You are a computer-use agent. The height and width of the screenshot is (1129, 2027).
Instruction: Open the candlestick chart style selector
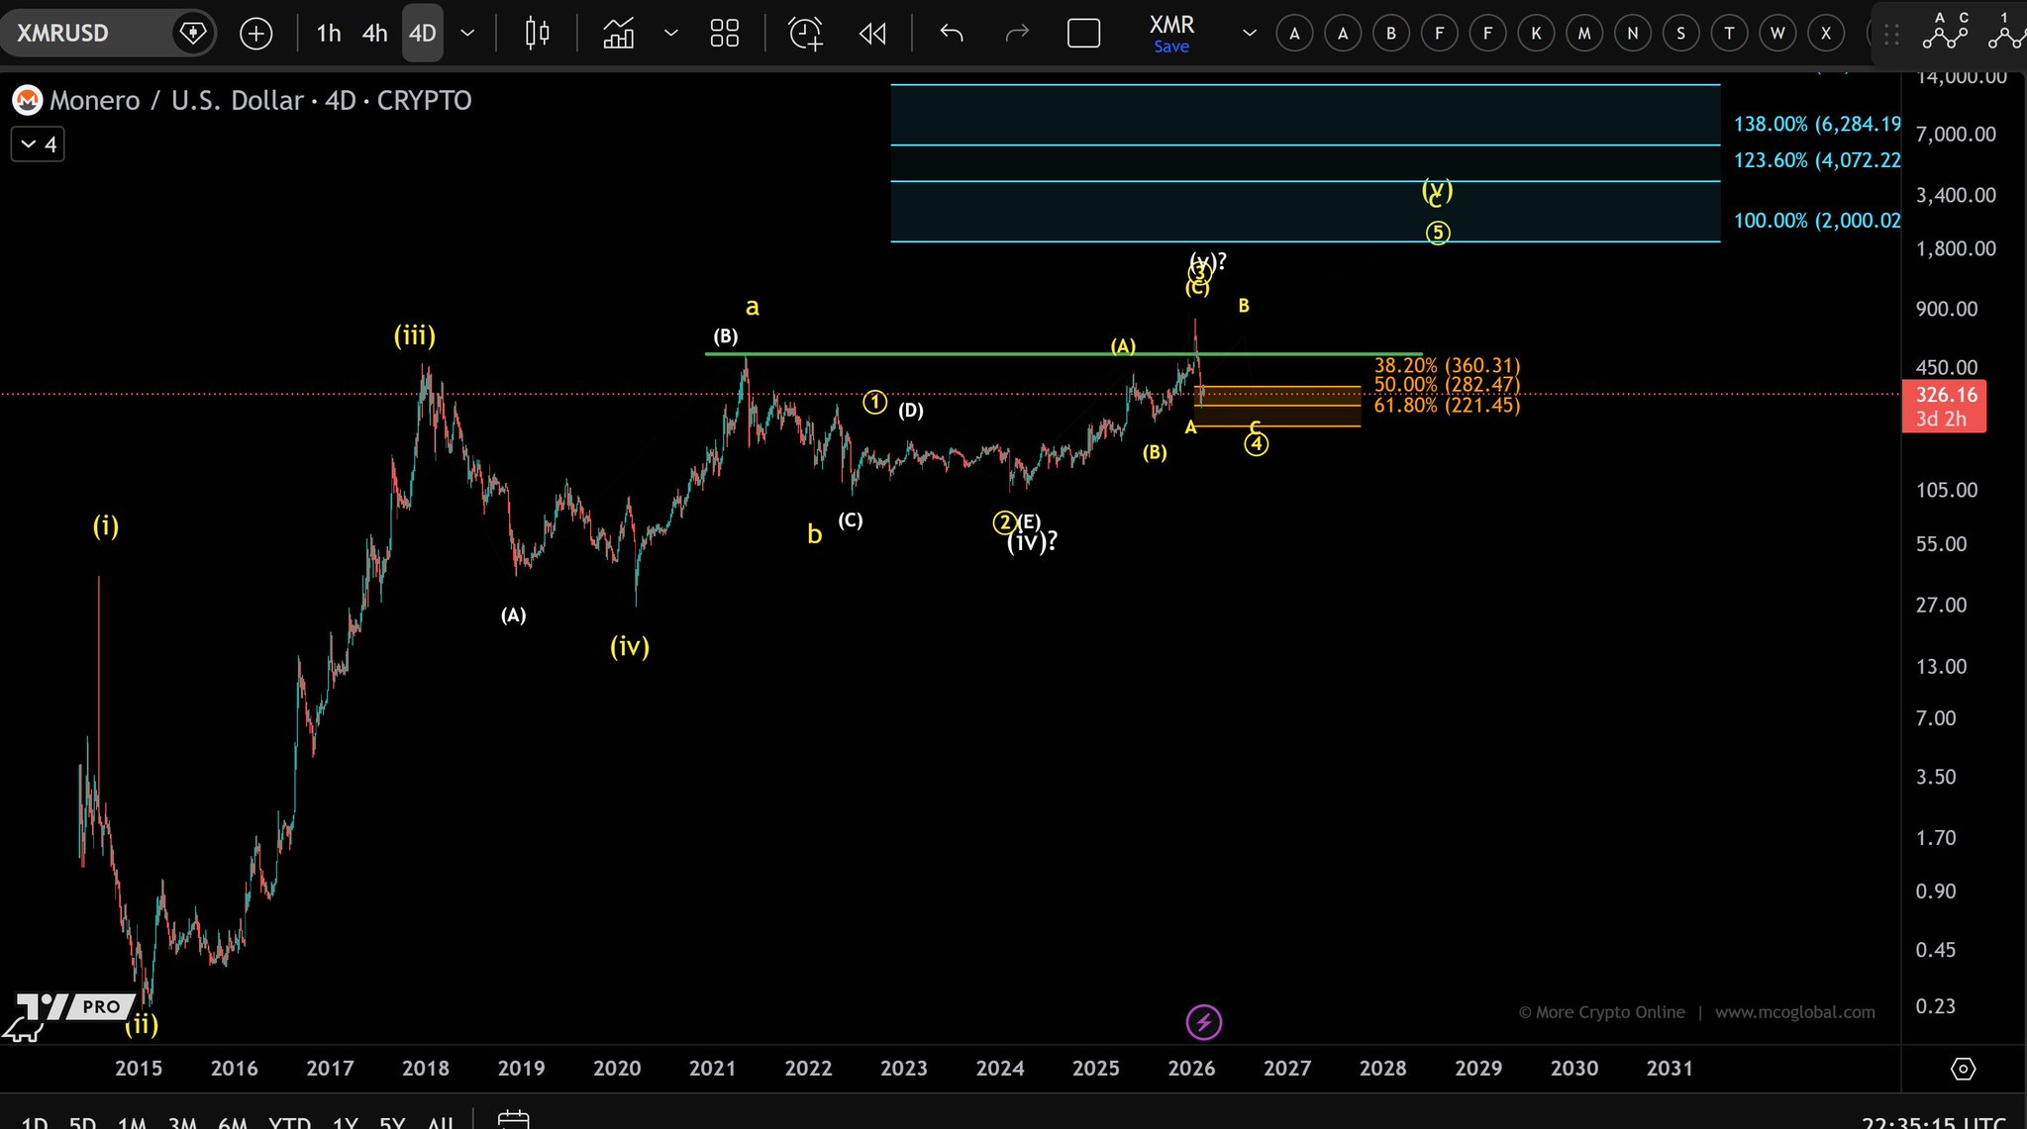(537, 34)
